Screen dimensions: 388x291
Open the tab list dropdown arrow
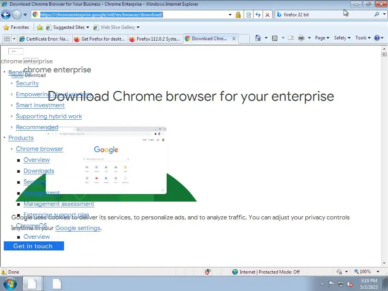point(14,39)
